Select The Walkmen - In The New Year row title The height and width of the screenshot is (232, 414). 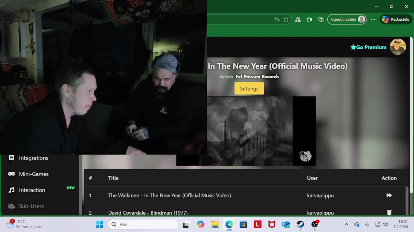[x=169, y=195]
